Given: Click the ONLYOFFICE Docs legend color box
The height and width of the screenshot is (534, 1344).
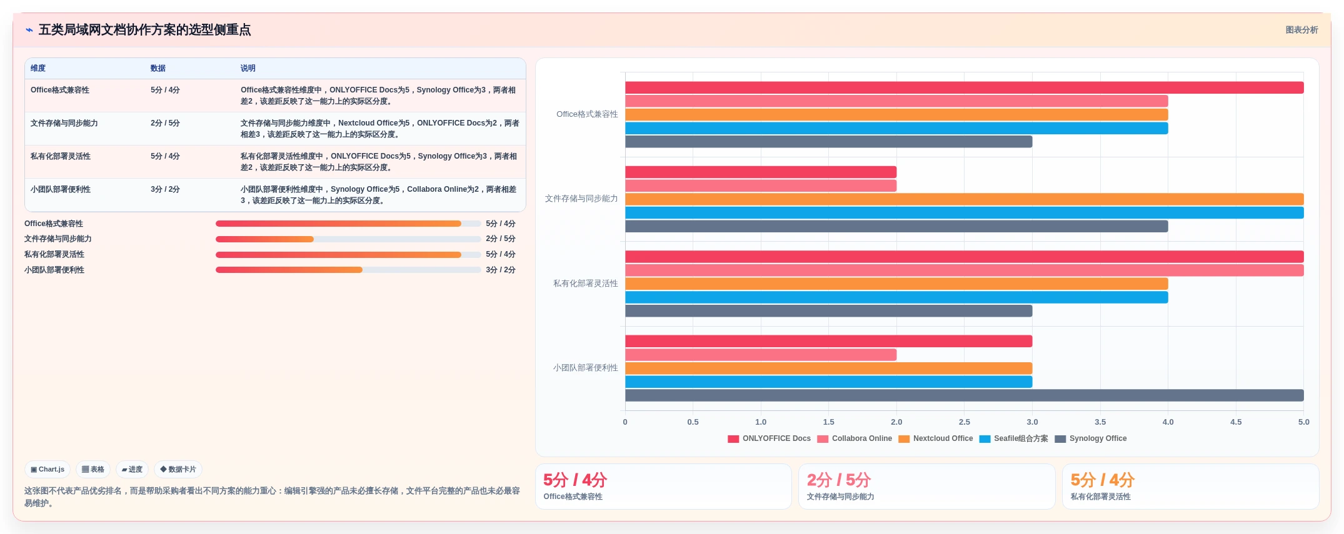Looking at the screenshot, I should tap(733, 439).
